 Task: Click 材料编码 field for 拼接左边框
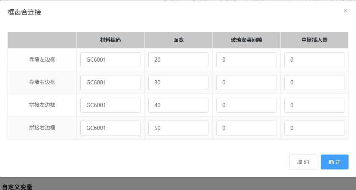(x=110, y=105)
